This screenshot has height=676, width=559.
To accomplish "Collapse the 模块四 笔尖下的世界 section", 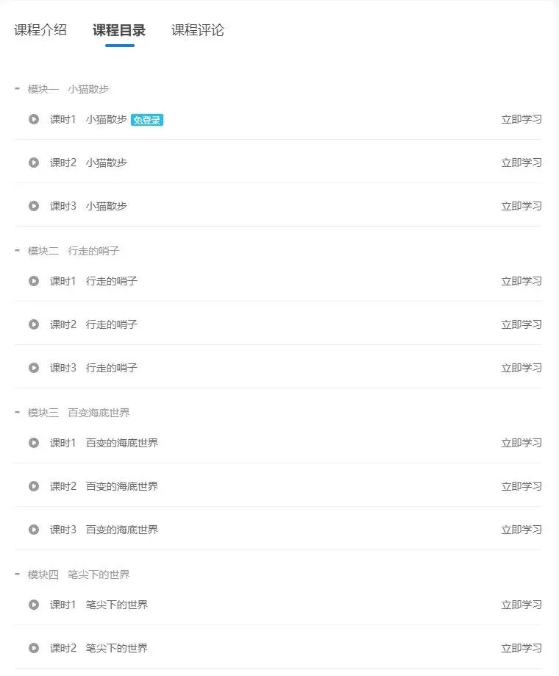I will point(18,574).
